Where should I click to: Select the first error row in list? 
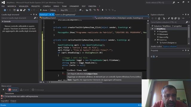pyautogui.click(x=71, y=96)
